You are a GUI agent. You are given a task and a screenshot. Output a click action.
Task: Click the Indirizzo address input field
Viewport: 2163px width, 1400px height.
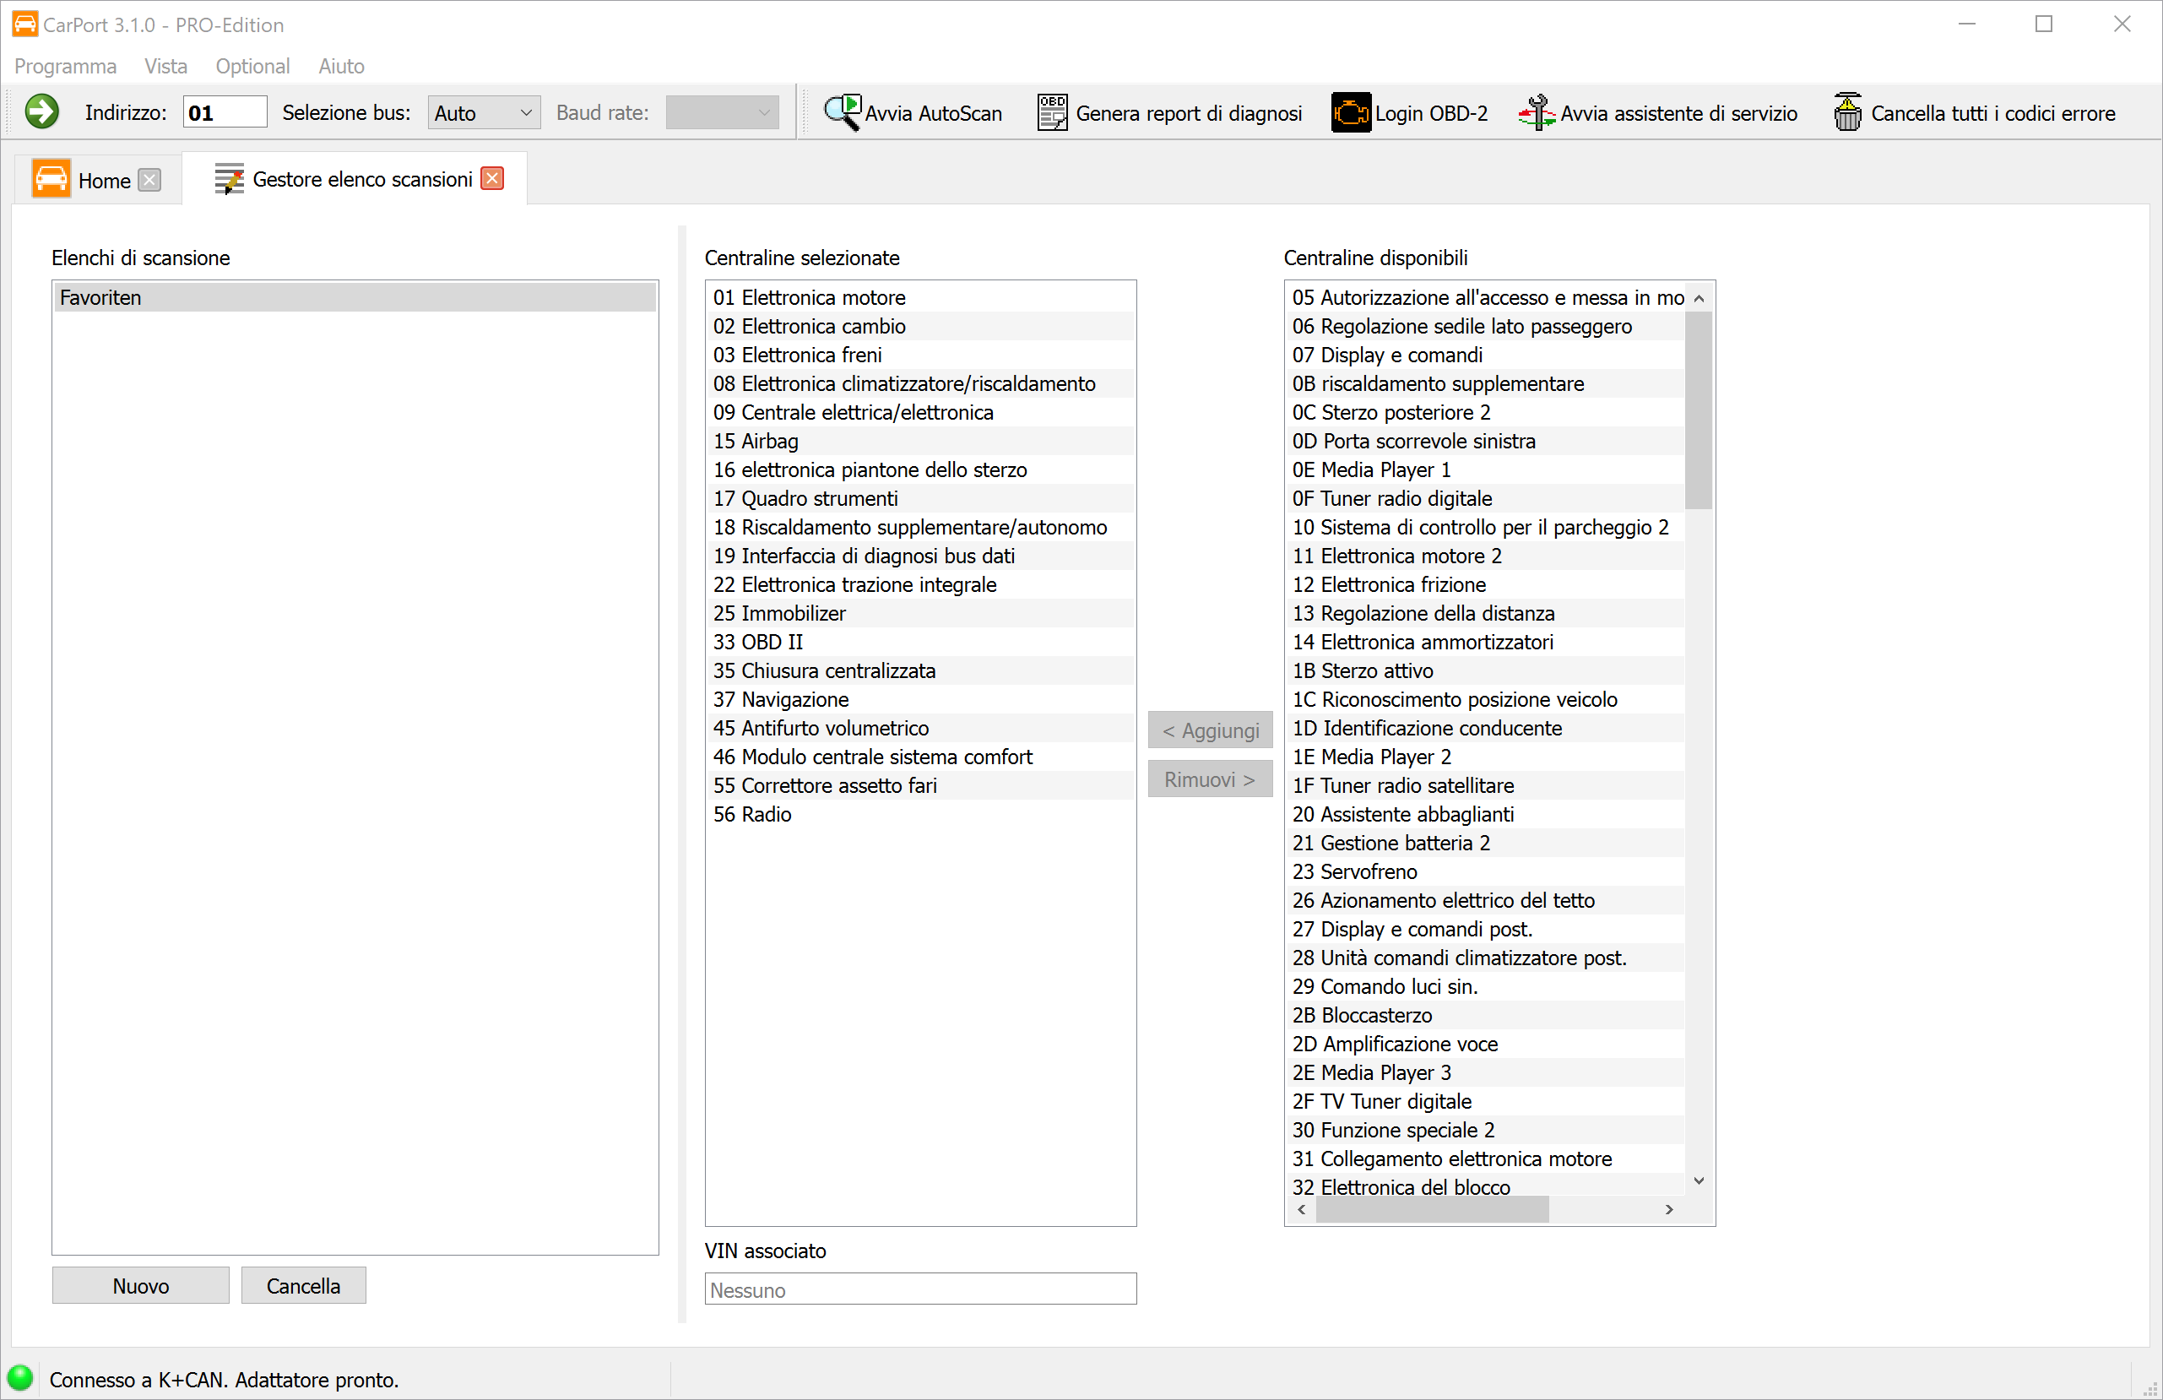click(x=225, y=113)
